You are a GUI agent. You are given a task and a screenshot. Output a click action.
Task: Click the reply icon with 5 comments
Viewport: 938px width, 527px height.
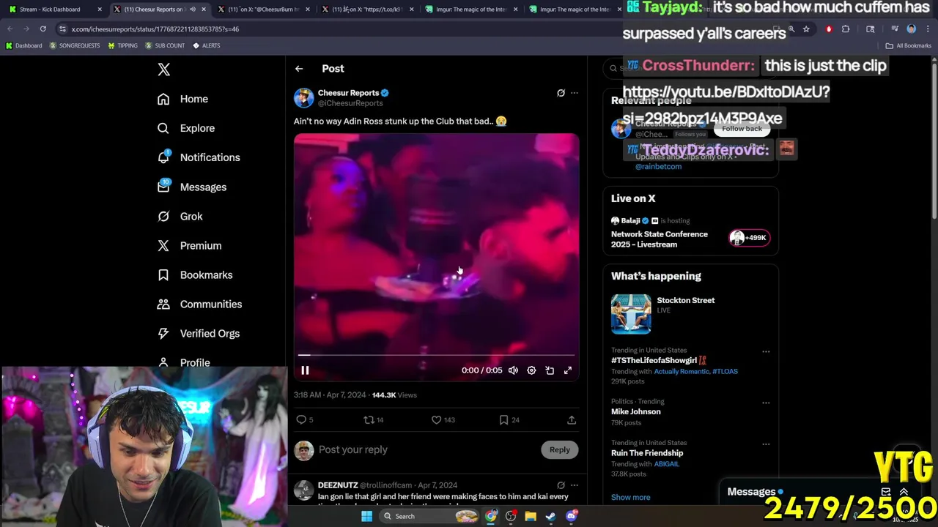pyautogui.click(x=301, y=420)
